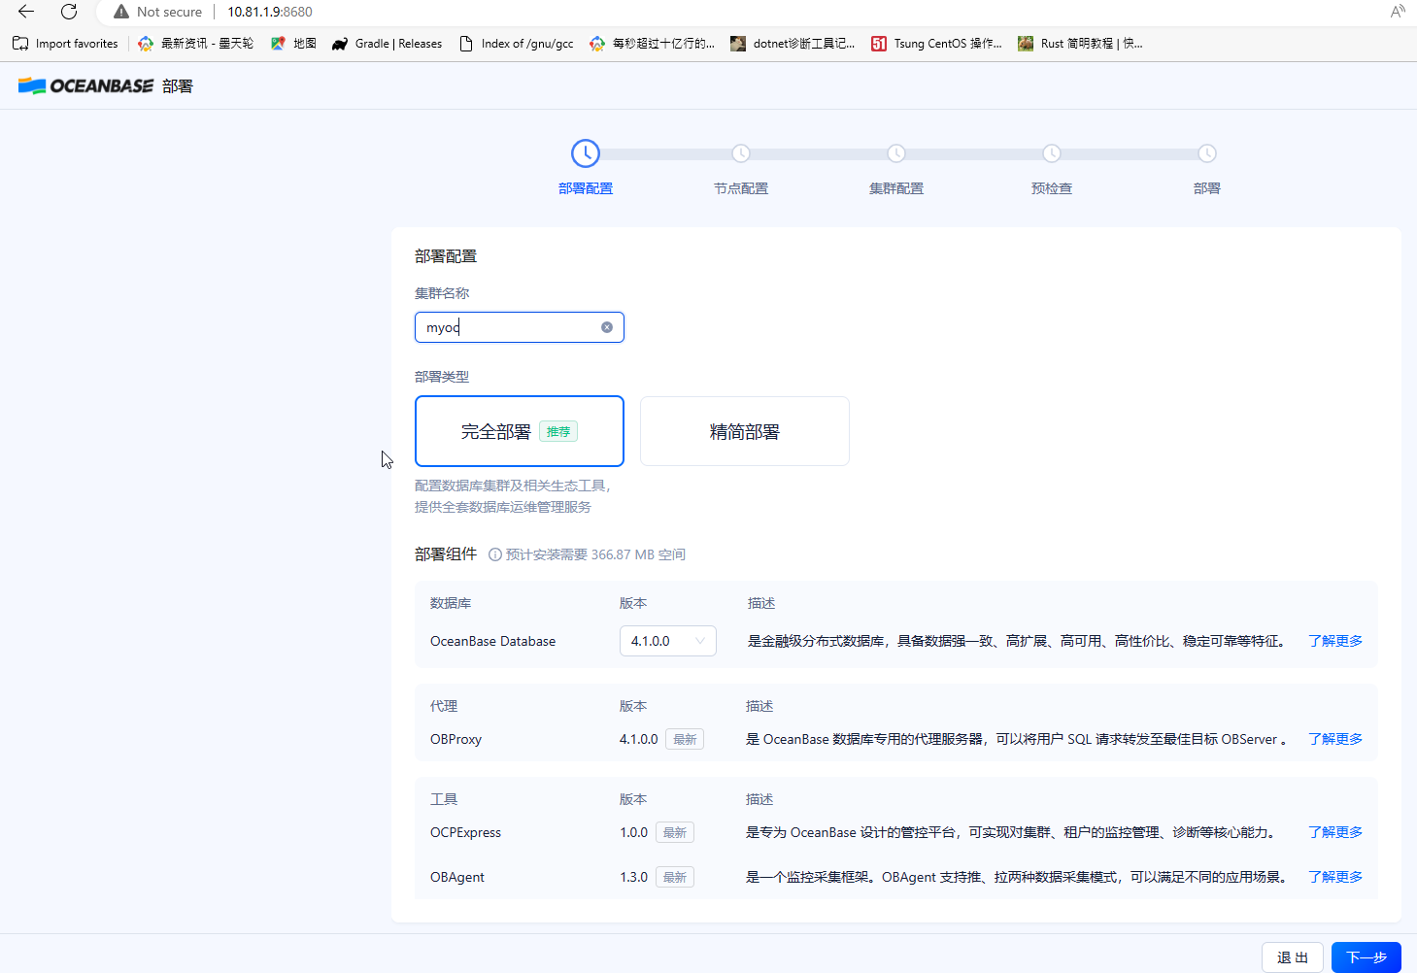The height and width of the screenshot is (973, 1417).
Task: Click the 最新 tag next to OBProxy version
Action: [685, 739]
